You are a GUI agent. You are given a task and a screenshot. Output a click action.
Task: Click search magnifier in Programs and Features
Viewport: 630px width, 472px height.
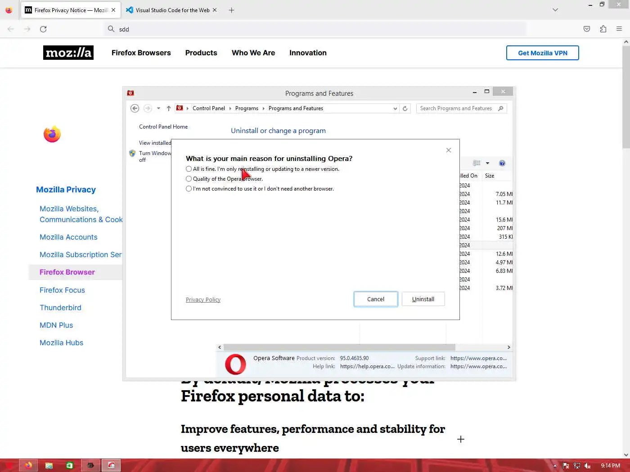tap(500, 108)
